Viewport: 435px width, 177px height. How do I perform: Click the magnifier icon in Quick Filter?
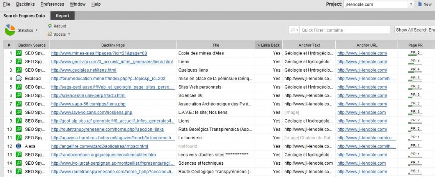pos(293,30)
